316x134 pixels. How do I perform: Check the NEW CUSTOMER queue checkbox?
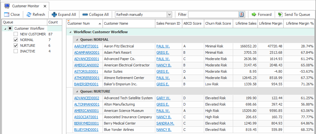16,34
